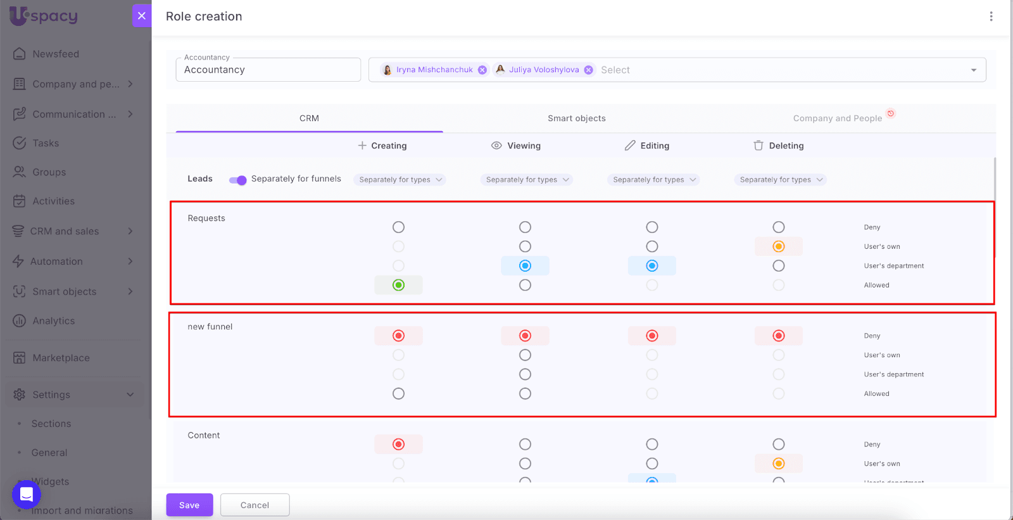Viewport: 1013px width, 520px height.
Task: Click the Save button
Action: point(189,505)
